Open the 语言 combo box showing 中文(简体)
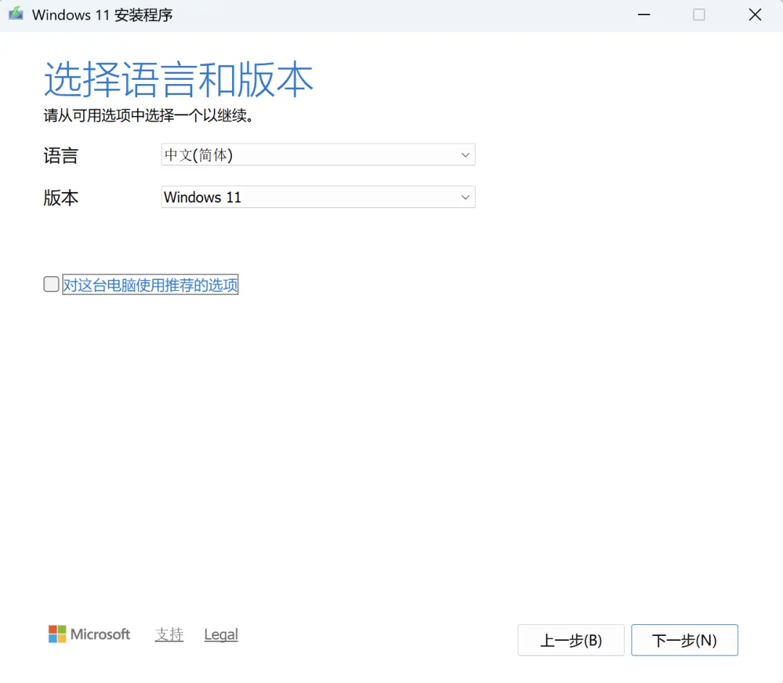 [x=318, y=154]
